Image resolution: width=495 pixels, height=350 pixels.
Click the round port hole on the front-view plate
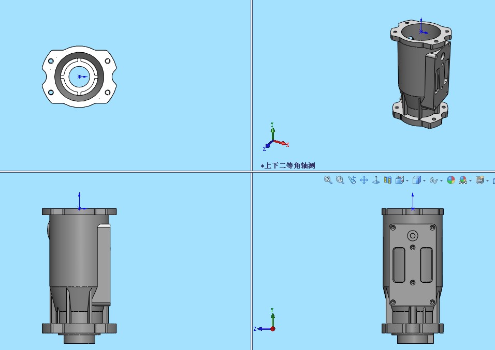412,236
